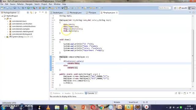Open the Source menu

pyautogui.click(x=13, y=4)
